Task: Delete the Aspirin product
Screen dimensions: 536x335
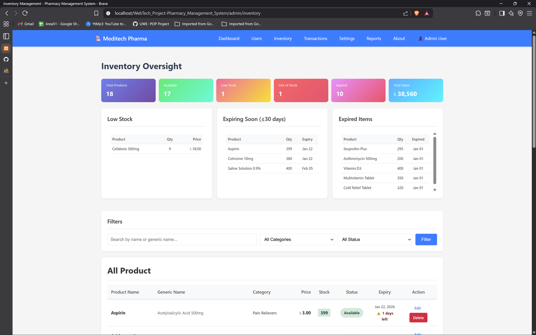Action: 418,318
